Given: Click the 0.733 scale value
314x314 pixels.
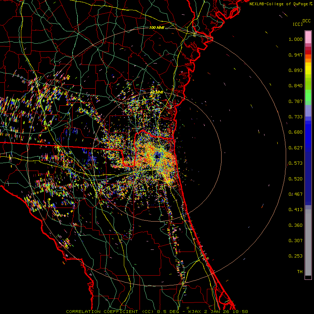Looking at the screenshot, I should pyautogui.click(x=296, y=117).
